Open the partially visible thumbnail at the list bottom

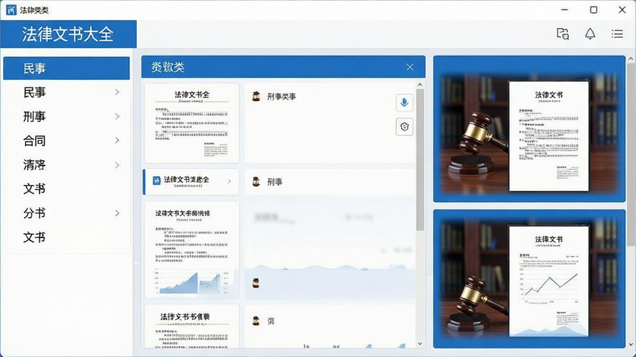192,326
